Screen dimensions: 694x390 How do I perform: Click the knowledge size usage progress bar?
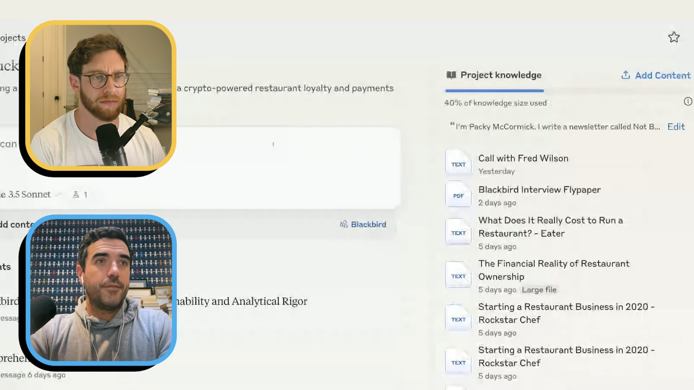(494, 91)
